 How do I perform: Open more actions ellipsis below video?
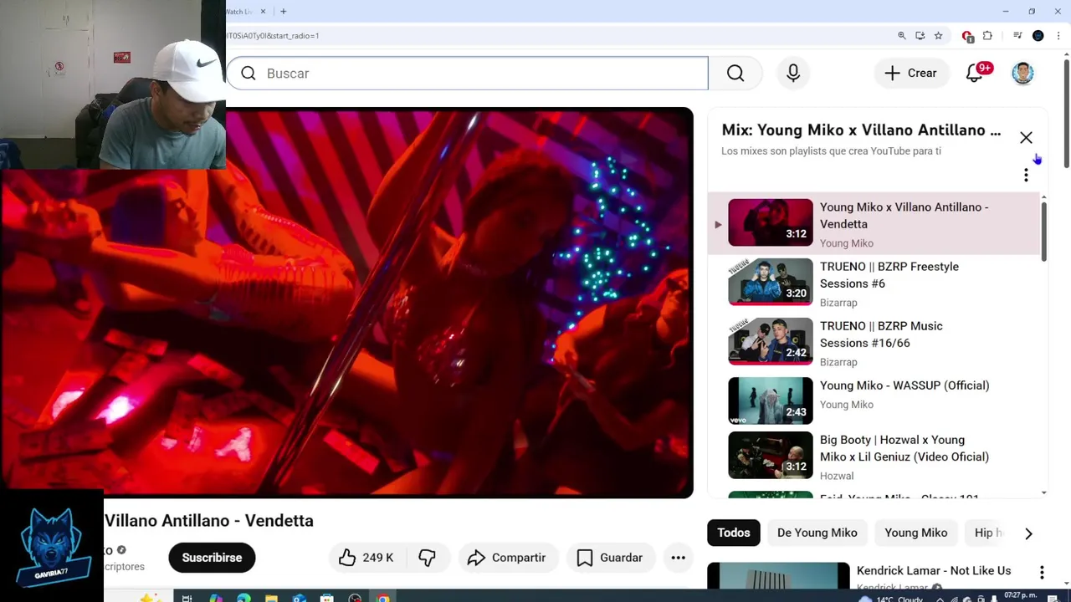pos(678,558)
